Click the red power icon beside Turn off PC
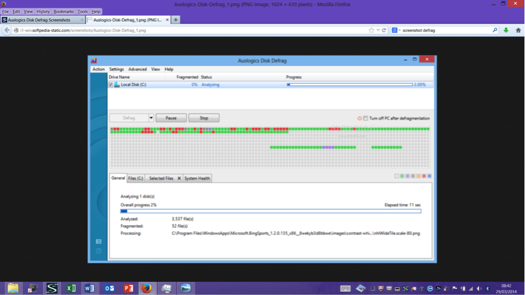525x295 pixels. pos(360,118)
